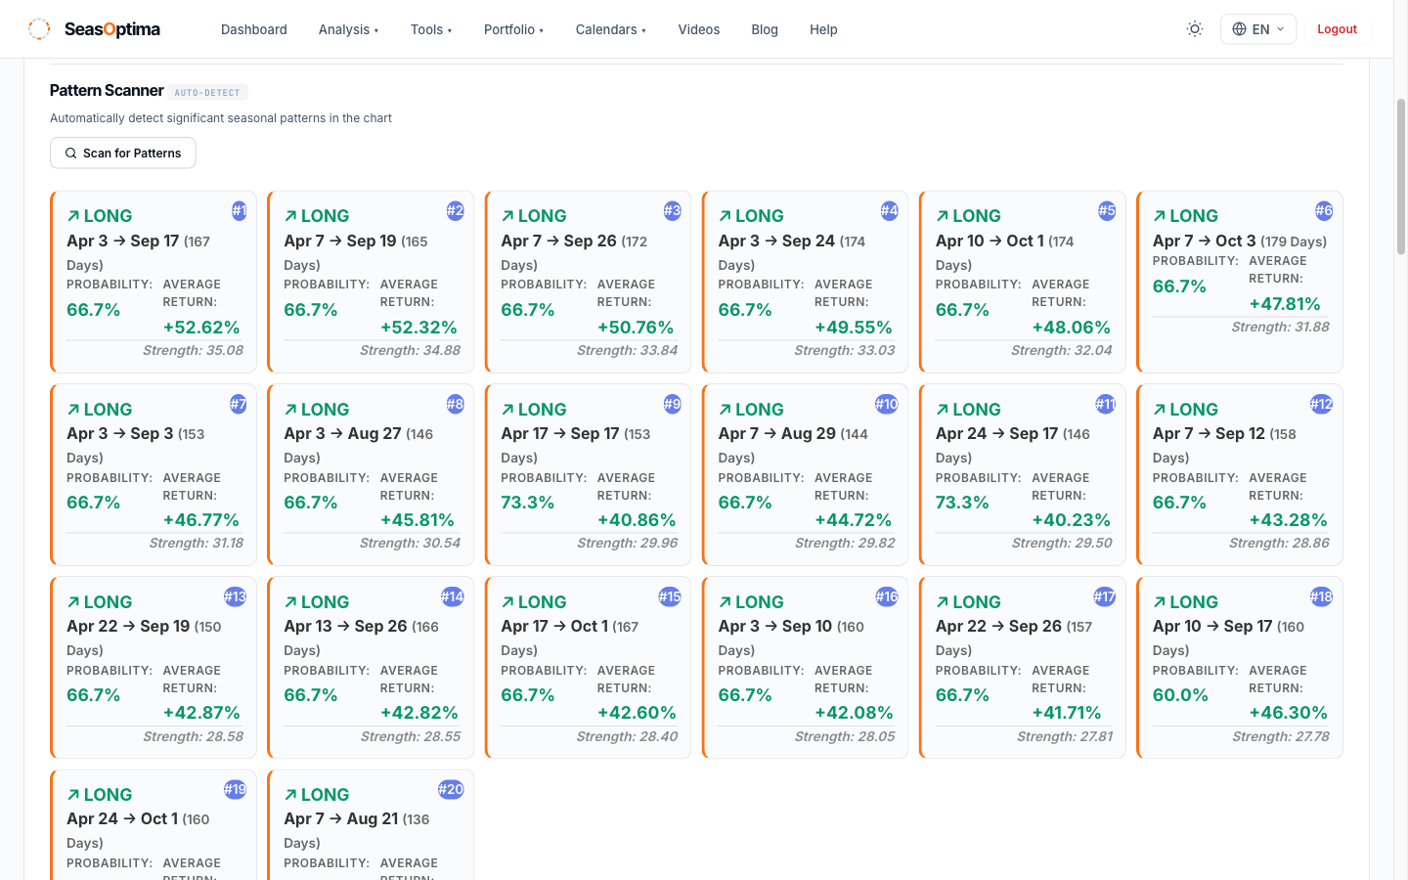Click the page vertical scrollbar thumb
The width and height of the screenshot is (1408, 880).
[1400, 176]
